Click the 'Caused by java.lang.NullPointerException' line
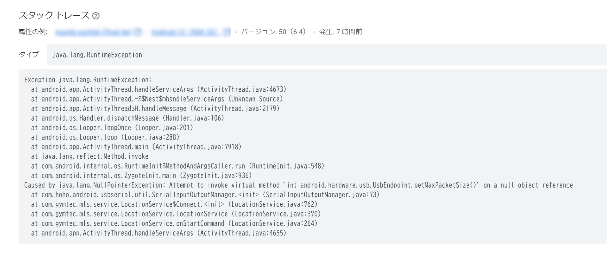 (299, 185)
